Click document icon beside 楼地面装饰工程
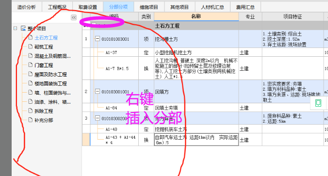Screen dimensions: 328x176 pos(31,83)
